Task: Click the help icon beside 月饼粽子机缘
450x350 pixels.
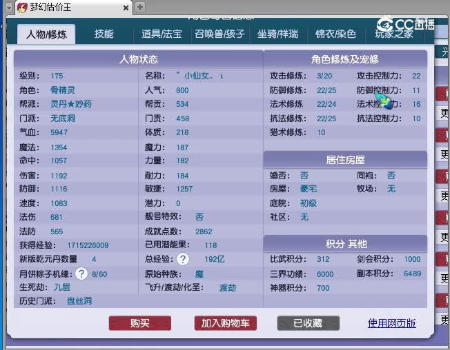Action: 81,274
